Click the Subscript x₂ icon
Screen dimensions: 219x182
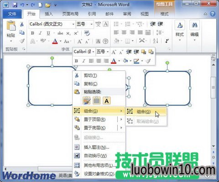(68, 33)
